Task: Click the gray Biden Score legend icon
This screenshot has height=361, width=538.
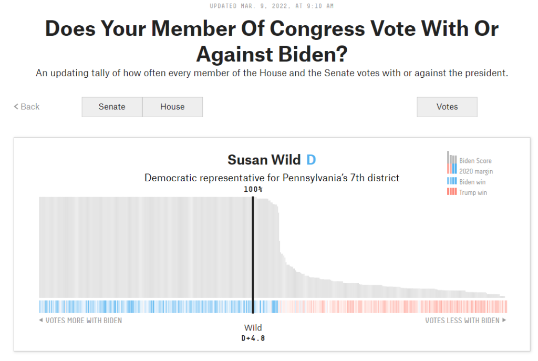Action: tap(452, 158)
